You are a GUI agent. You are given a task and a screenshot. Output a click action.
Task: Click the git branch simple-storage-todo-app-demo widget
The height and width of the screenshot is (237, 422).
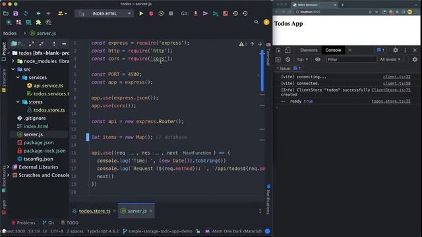click(158, 231)
